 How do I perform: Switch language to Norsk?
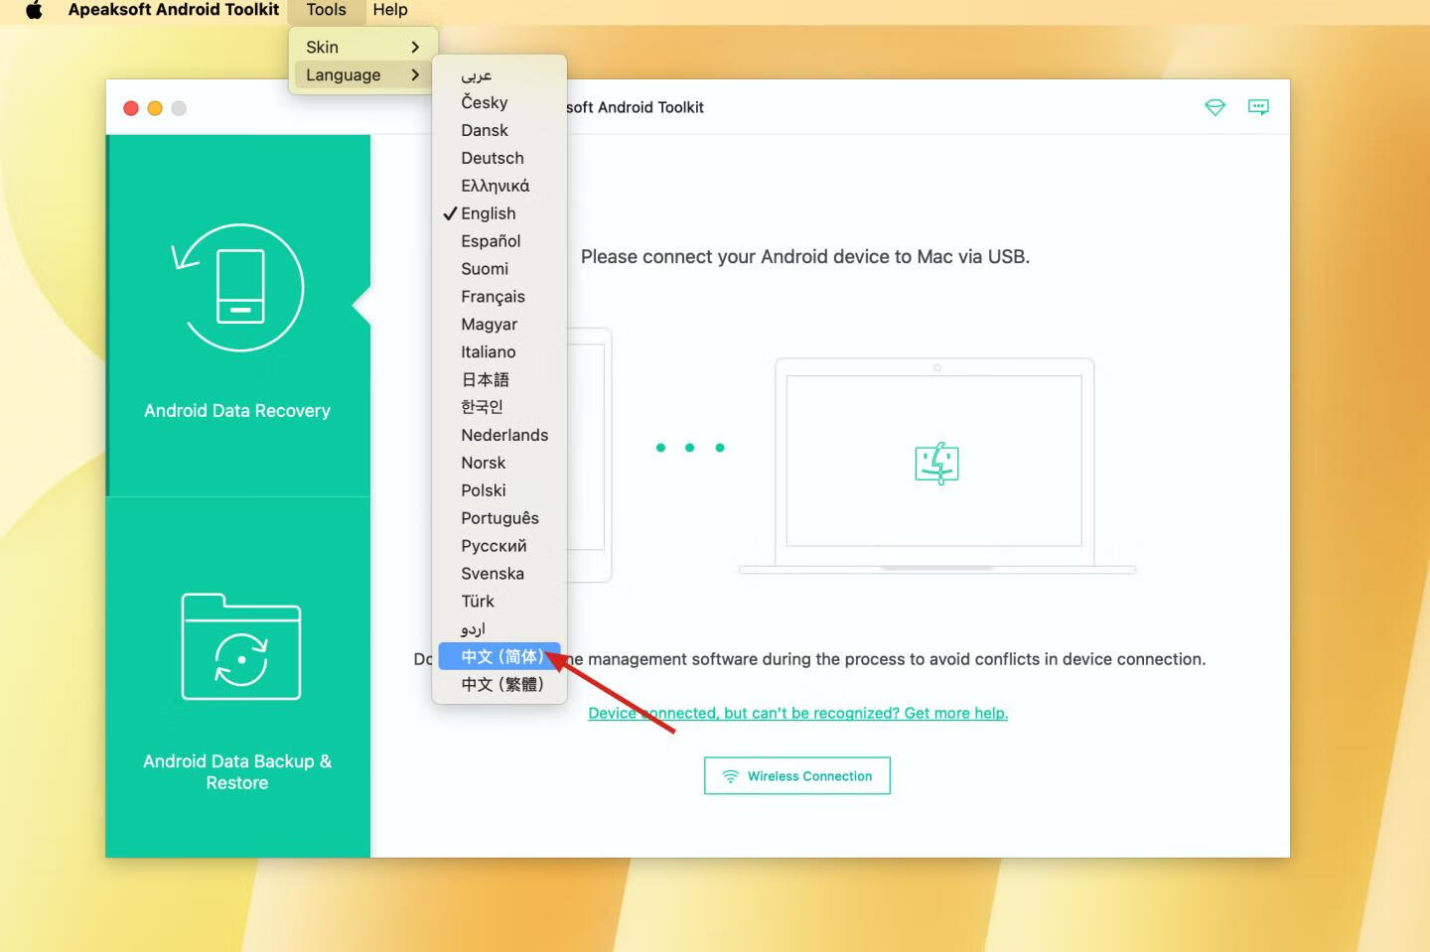pos(500,463)
